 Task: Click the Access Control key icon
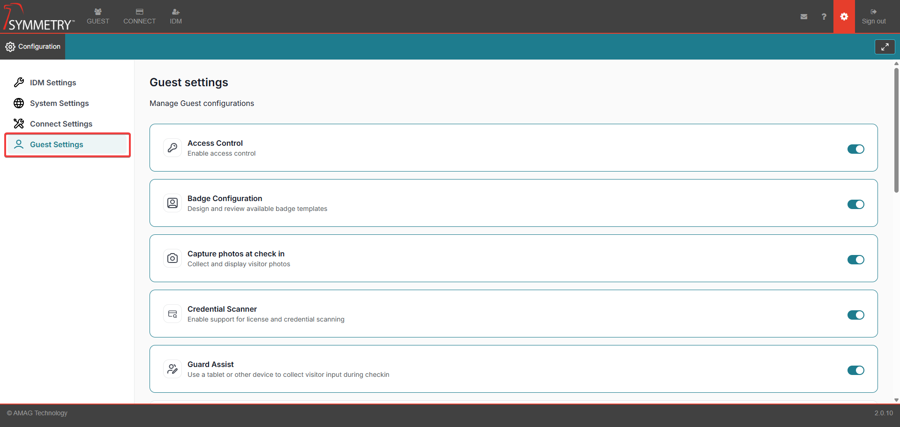[x=172, y=148]
